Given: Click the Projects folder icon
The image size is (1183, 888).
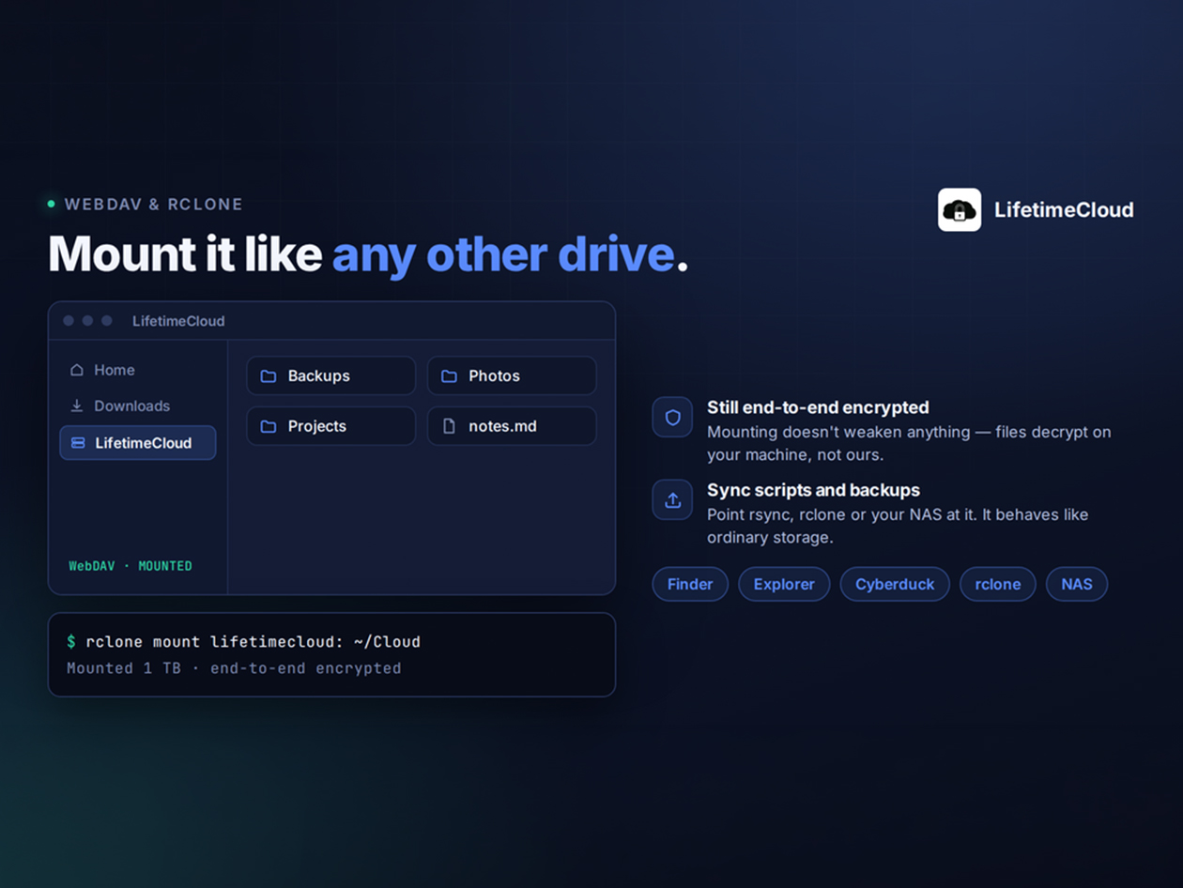Looking at the screenshot, I should coord(269,426).
